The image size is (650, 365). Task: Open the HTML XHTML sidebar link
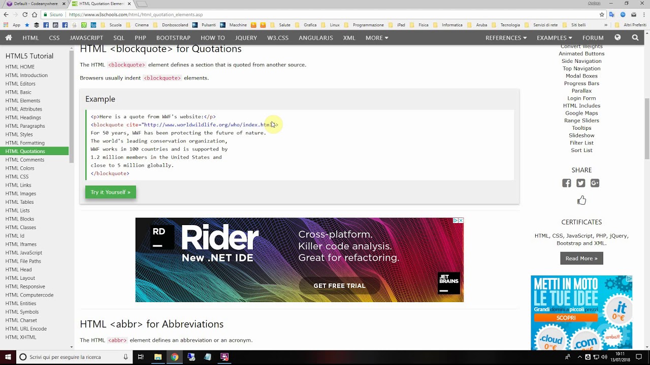click(x=21, y=337)
